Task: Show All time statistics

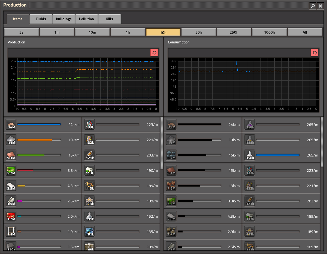Action: [x=305, y=32]
